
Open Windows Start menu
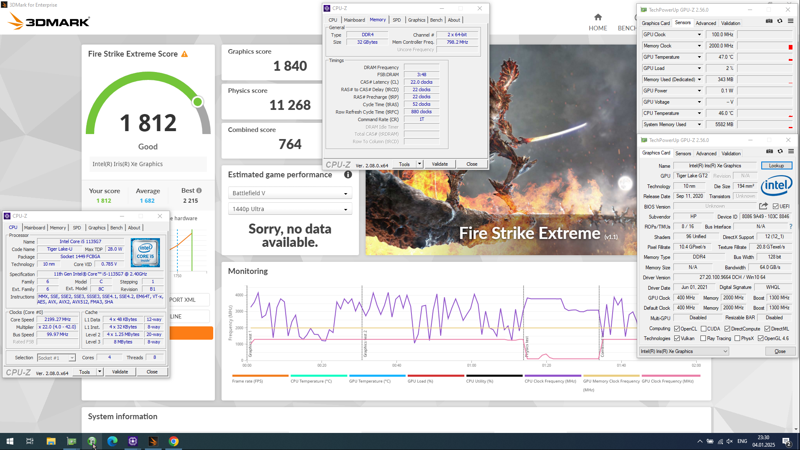10,441
